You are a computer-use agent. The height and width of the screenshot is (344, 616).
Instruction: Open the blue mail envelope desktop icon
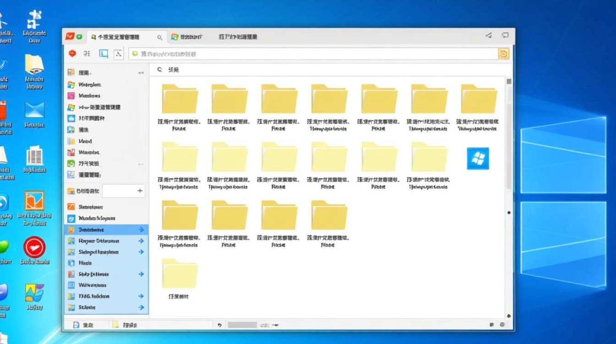[x=34, y=111]
